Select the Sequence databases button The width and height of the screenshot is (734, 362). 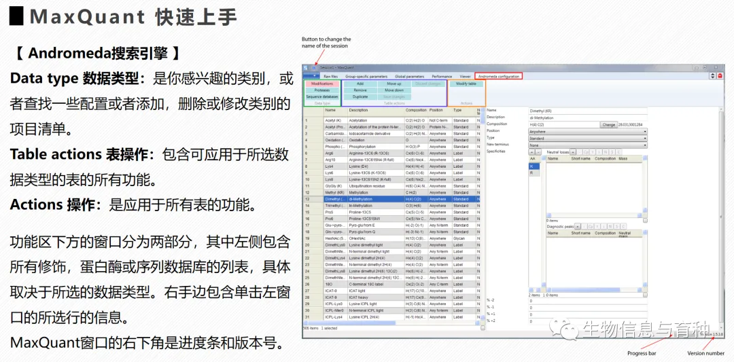(322, 97)
